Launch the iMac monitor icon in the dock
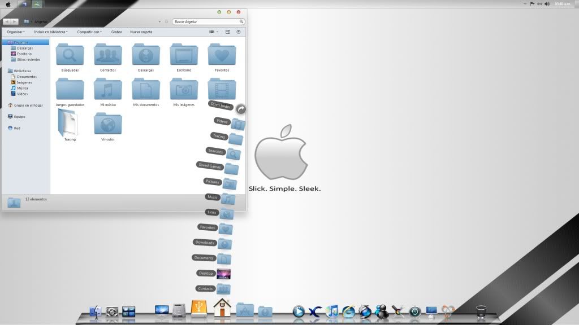 pos(162,311)
